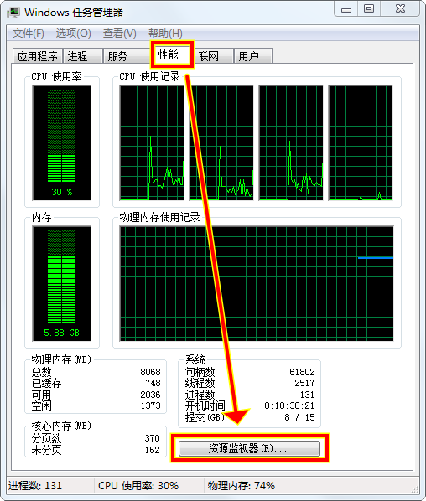
Task: Click the fourth CPU core history graph
Action: pos(361,142)
